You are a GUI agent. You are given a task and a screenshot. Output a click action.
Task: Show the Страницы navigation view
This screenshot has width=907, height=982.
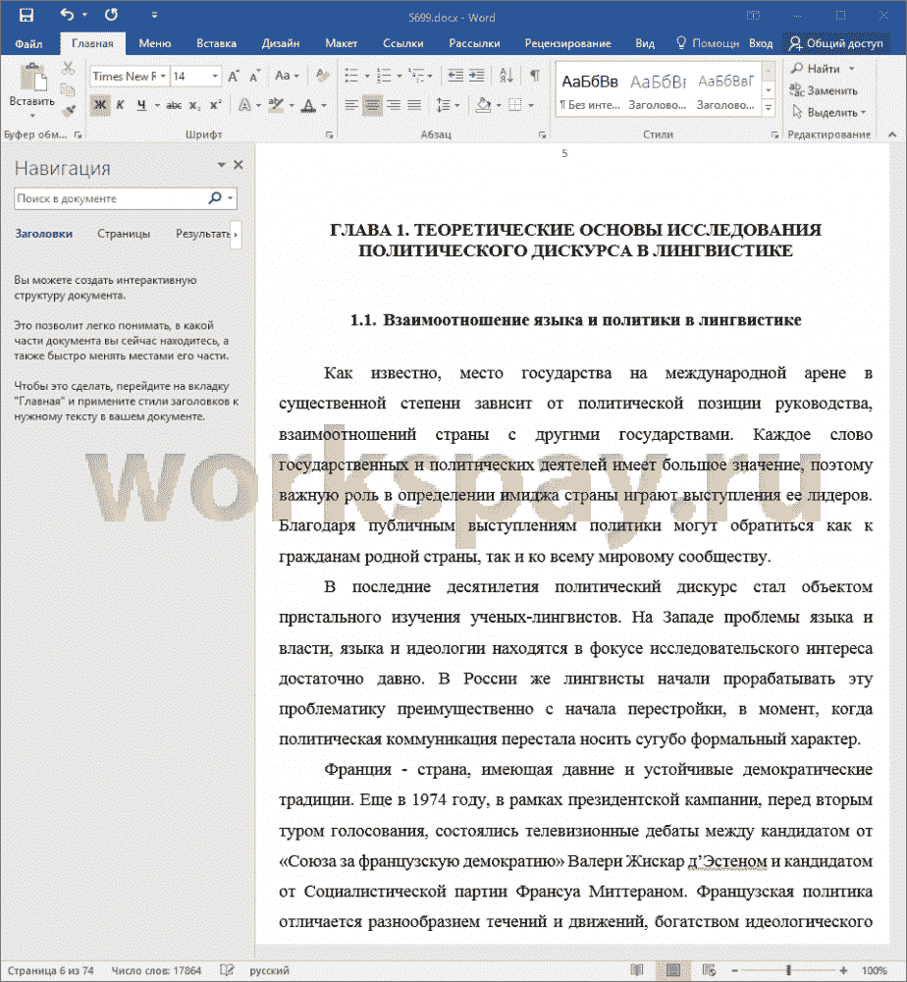(124, 234)
